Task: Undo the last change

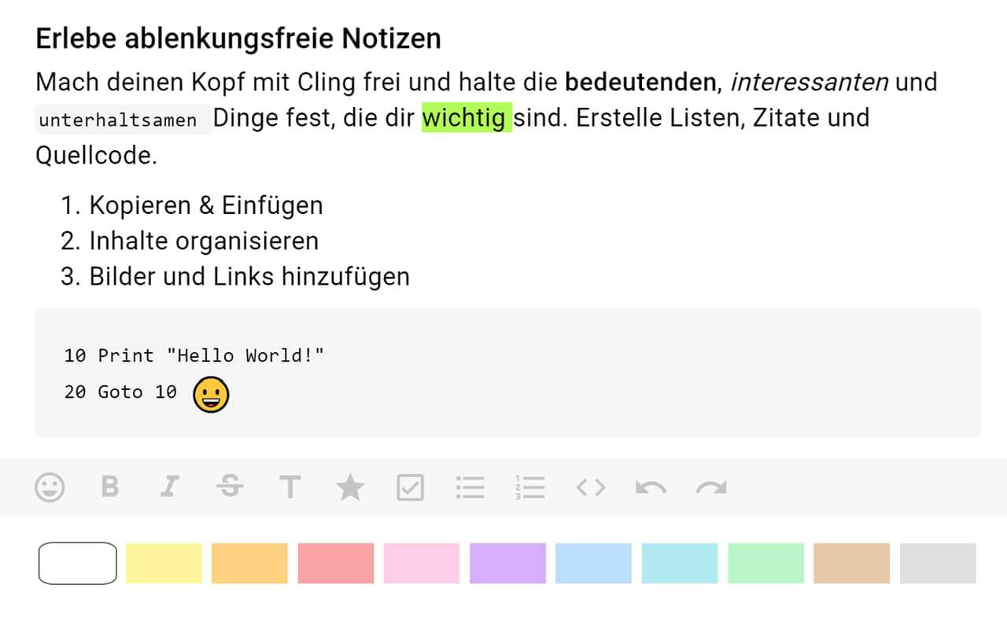Action: pyautogui.click(x=650, y=487)
